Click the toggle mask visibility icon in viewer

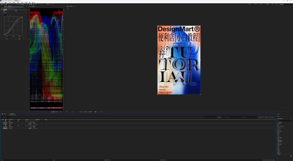click(x=83, y=112)
